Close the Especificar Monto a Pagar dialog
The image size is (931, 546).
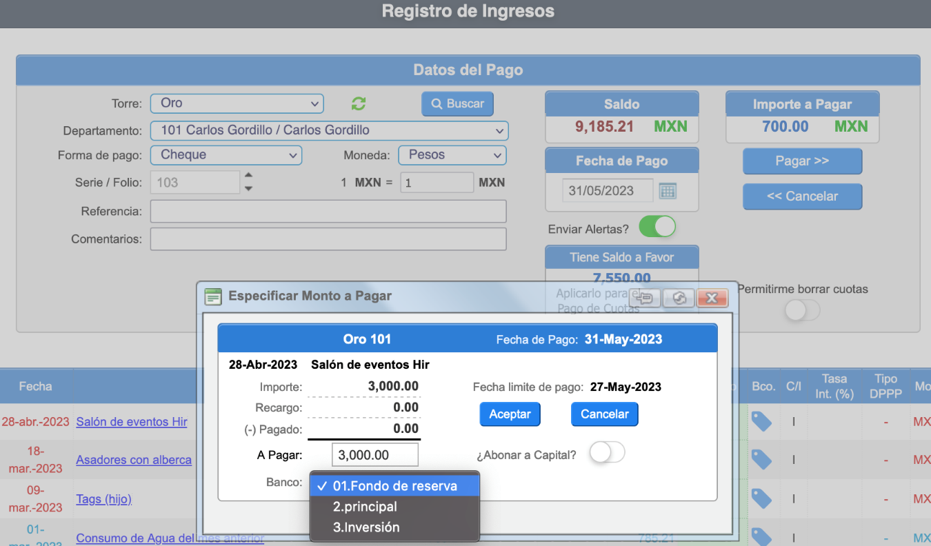(x=712, y=298)
